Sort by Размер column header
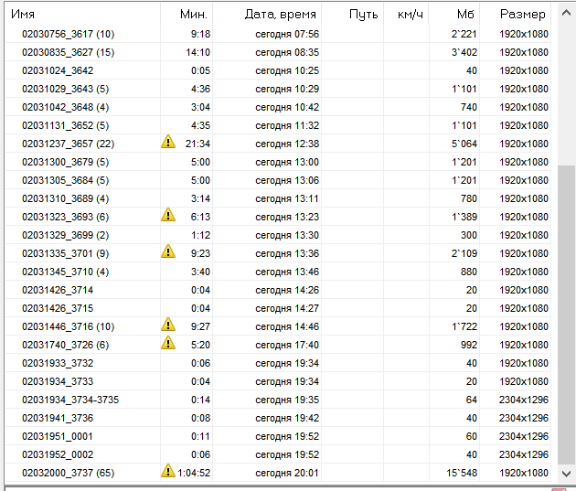576x491 pixels. pyautogui.click(x=516, y=14)
